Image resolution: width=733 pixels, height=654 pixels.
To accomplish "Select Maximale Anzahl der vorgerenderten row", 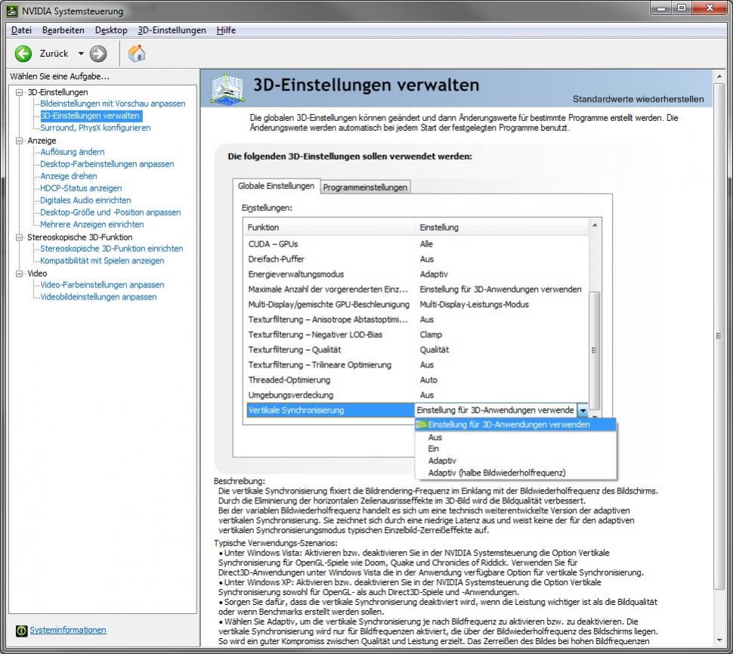I will 417,290.
